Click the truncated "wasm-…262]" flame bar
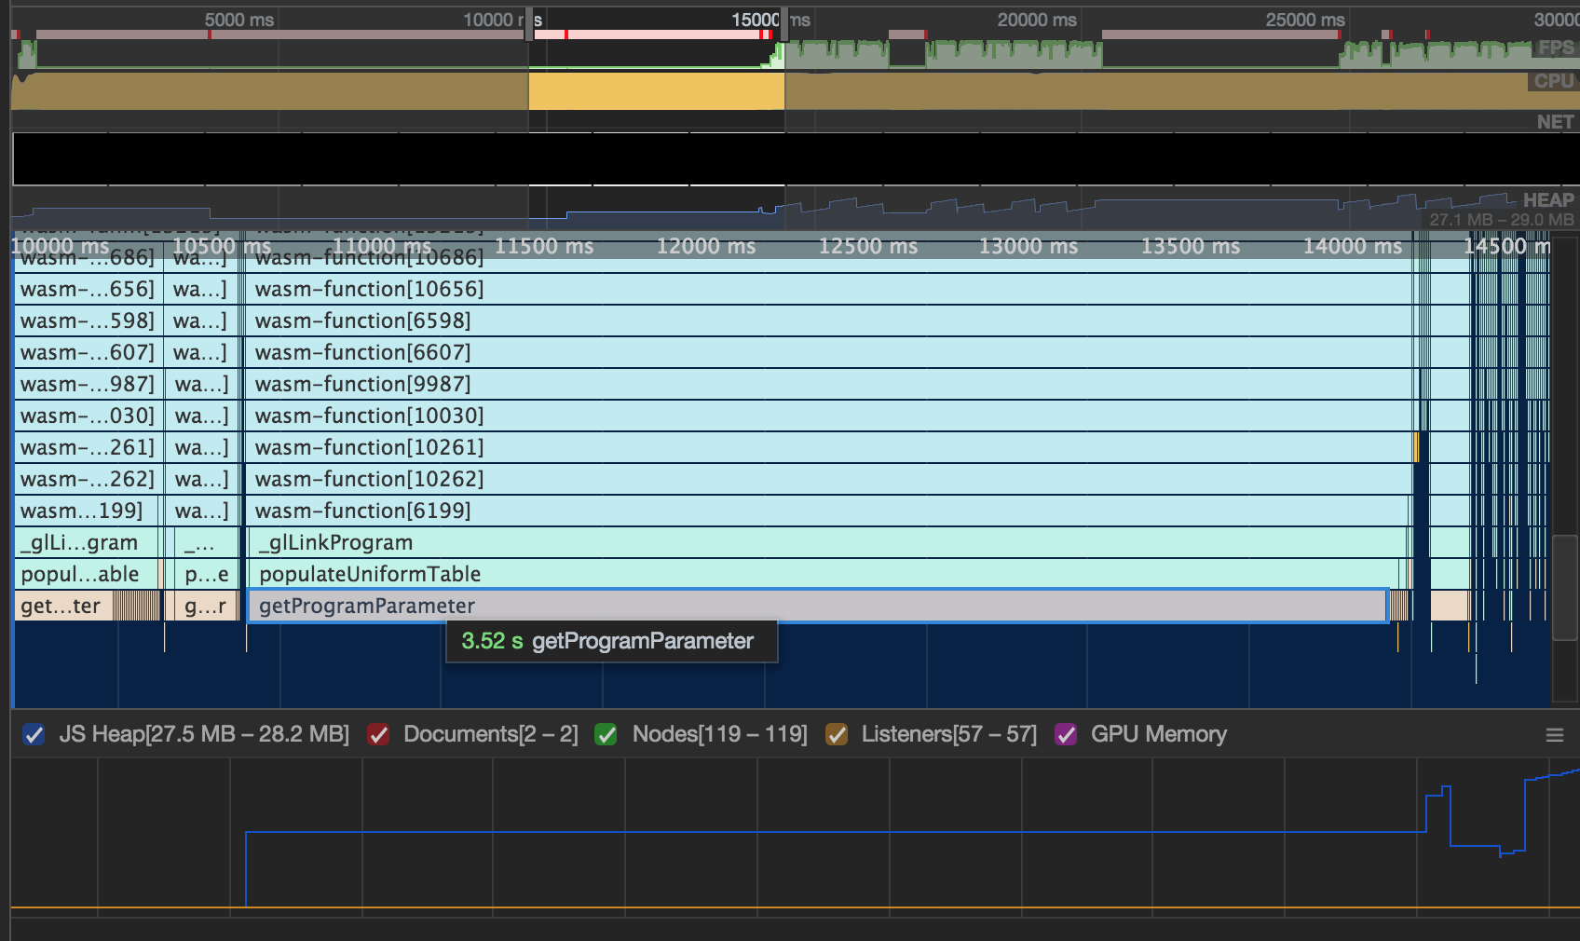The height and width of the screenshot is (941, 1580). (89, 479)
